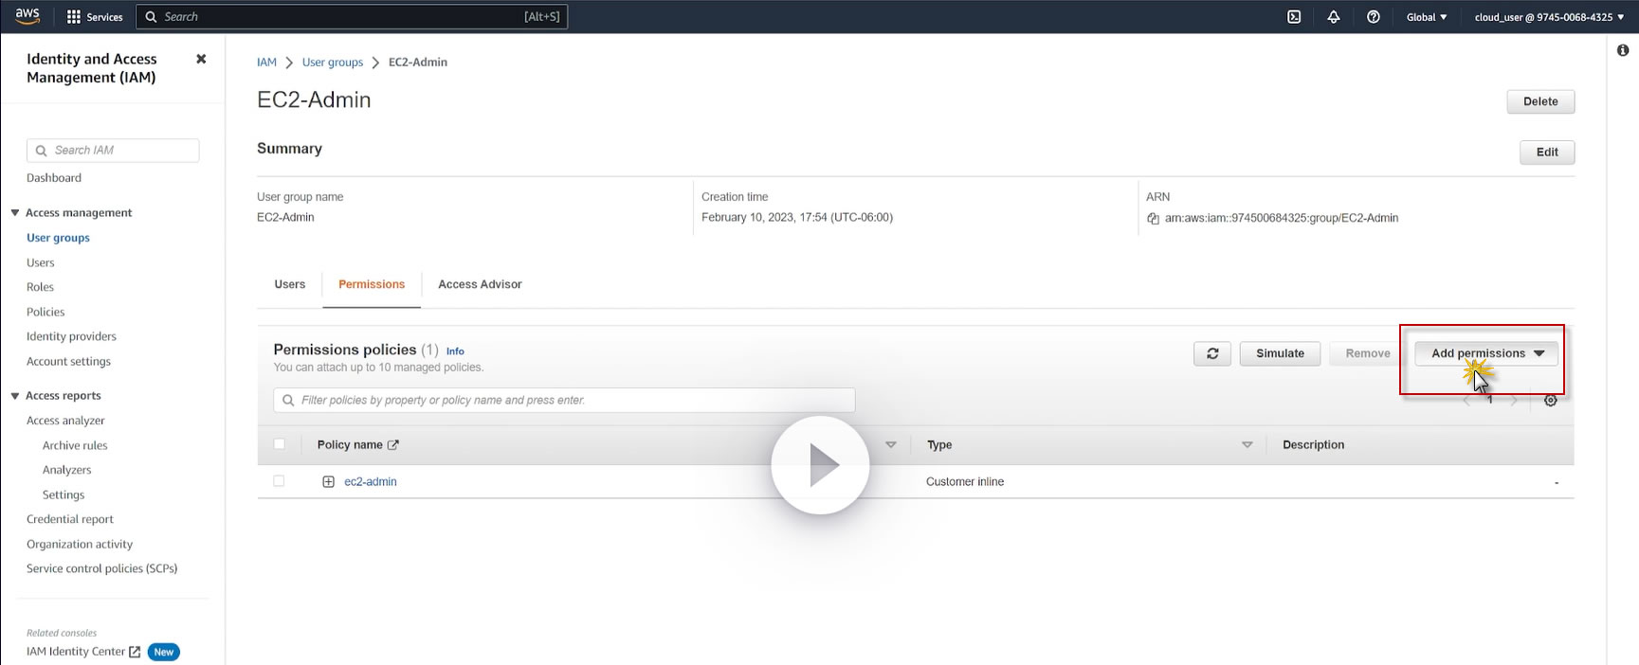Open the cloud_user account menu
The image size is (1639, 665).
pos(1549,17)
